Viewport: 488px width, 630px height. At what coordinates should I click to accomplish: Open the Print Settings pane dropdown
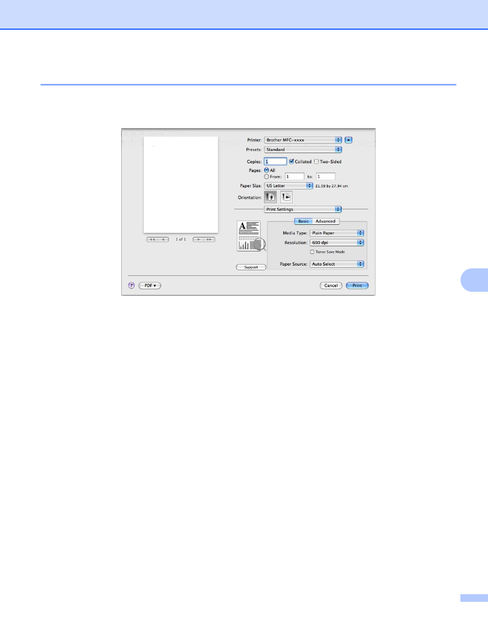(x=303, y=209)
